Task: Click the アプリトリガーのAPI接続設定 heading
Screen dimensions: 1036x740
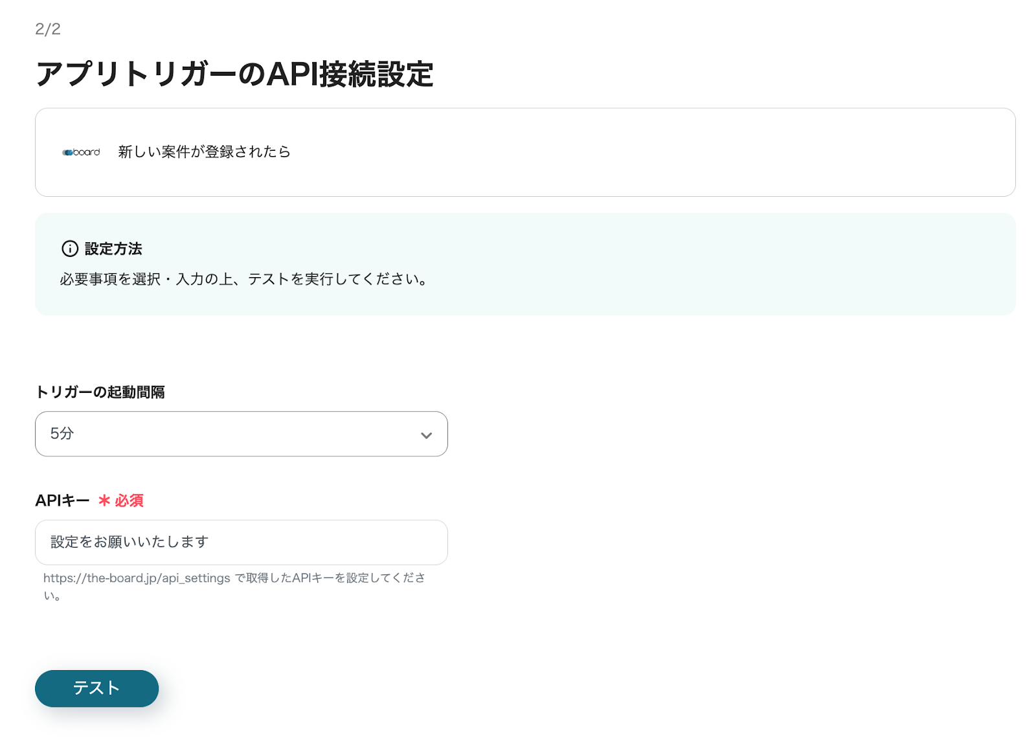Action: (x=234, y=74)
